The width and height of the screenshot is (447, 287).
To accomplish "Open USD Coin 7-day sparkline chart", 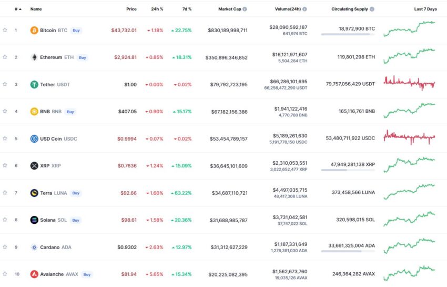I will coord(409,137).
